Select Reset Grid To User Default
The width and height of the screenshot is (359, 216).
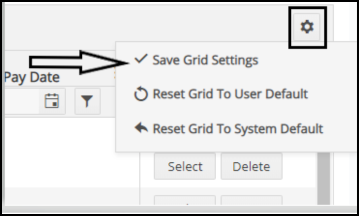tap(230, 94)
